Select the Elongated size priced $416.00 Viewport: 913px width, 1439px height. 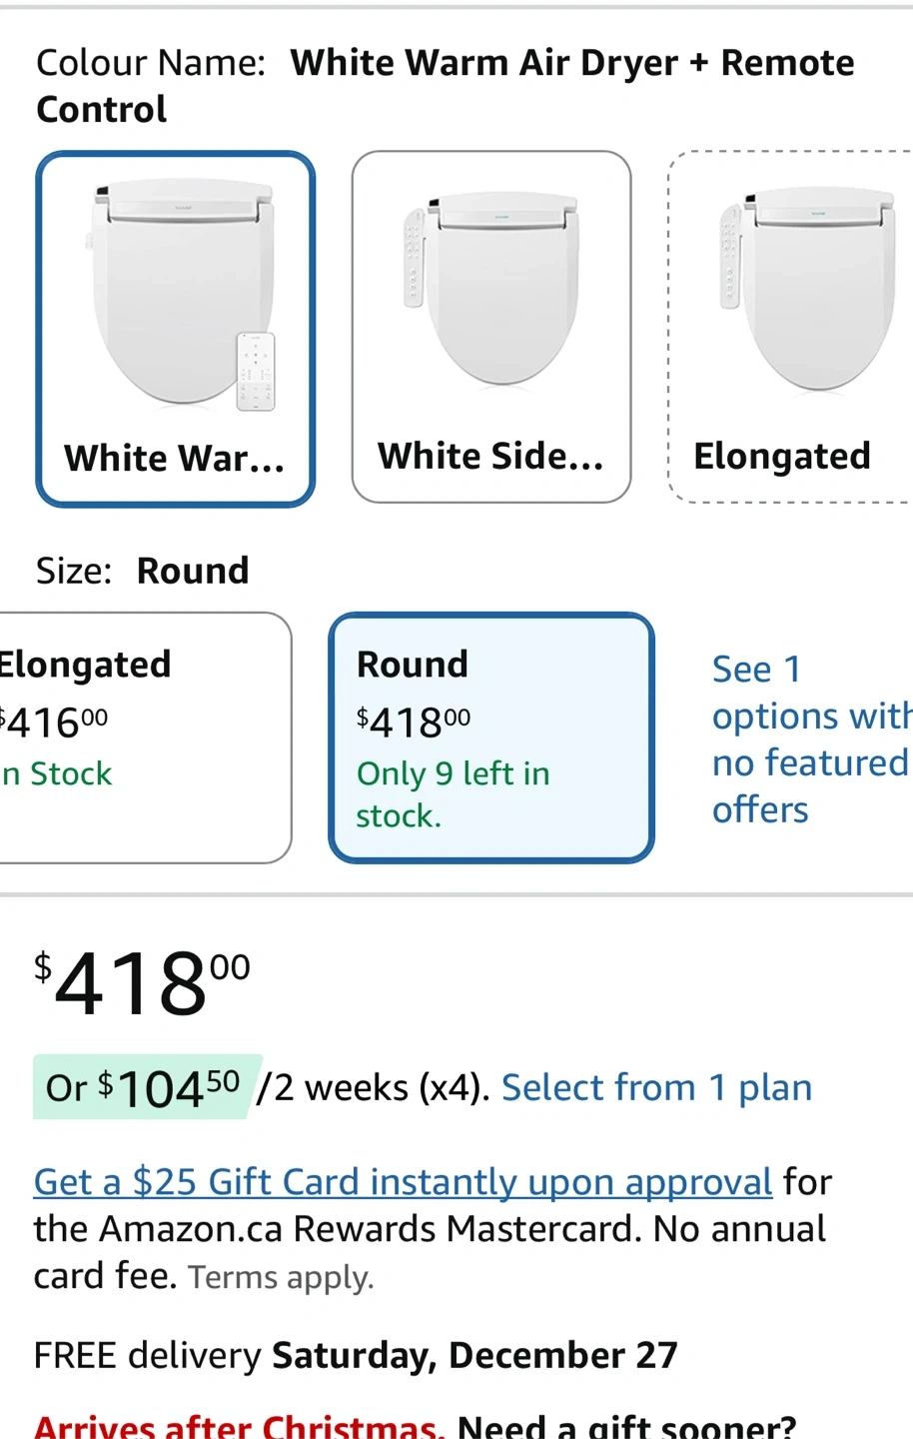[140, 736]
